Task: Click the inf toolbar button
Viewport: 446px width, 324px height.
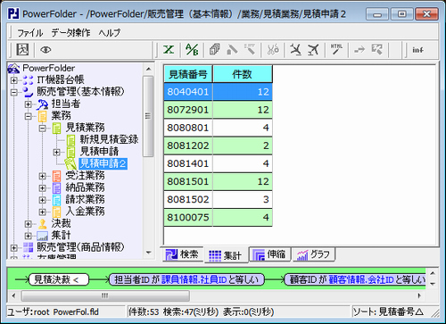Action: click(x=417, y=50)
